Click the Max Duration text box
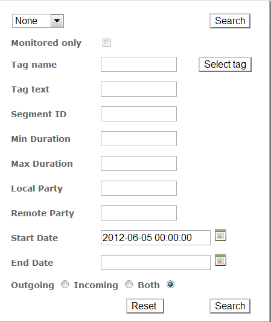 pyautogui.click(x=139, y=164)
